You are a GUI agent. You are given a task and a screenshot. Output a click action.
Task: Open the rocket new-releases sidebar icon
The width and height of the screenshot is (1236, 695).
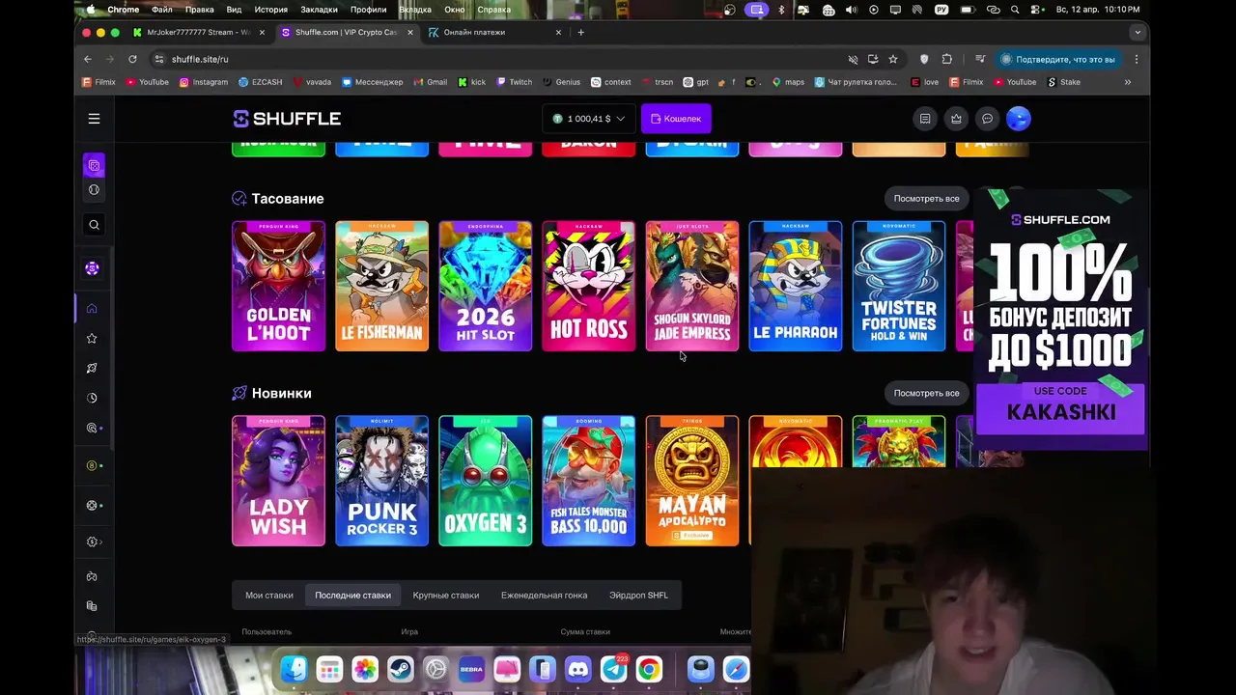coord(92,368)
